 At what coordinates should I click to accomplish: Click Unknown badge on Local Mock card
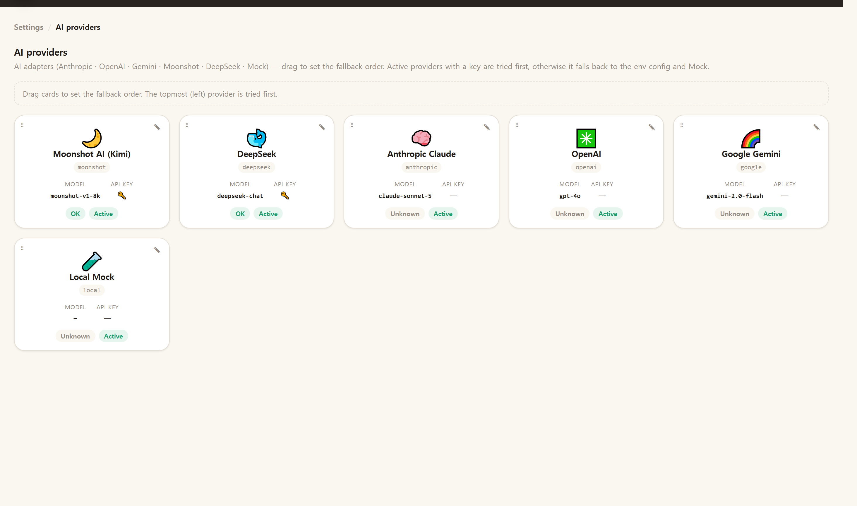(x=75, y=336)
